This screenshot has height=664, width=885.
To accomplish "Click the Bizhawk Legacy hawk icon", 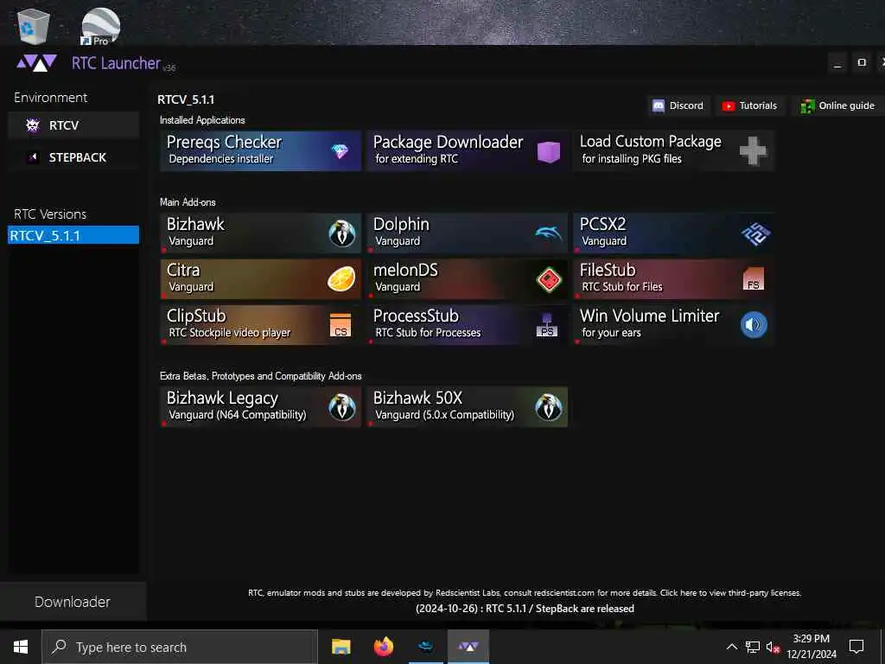I will point(342,407).
